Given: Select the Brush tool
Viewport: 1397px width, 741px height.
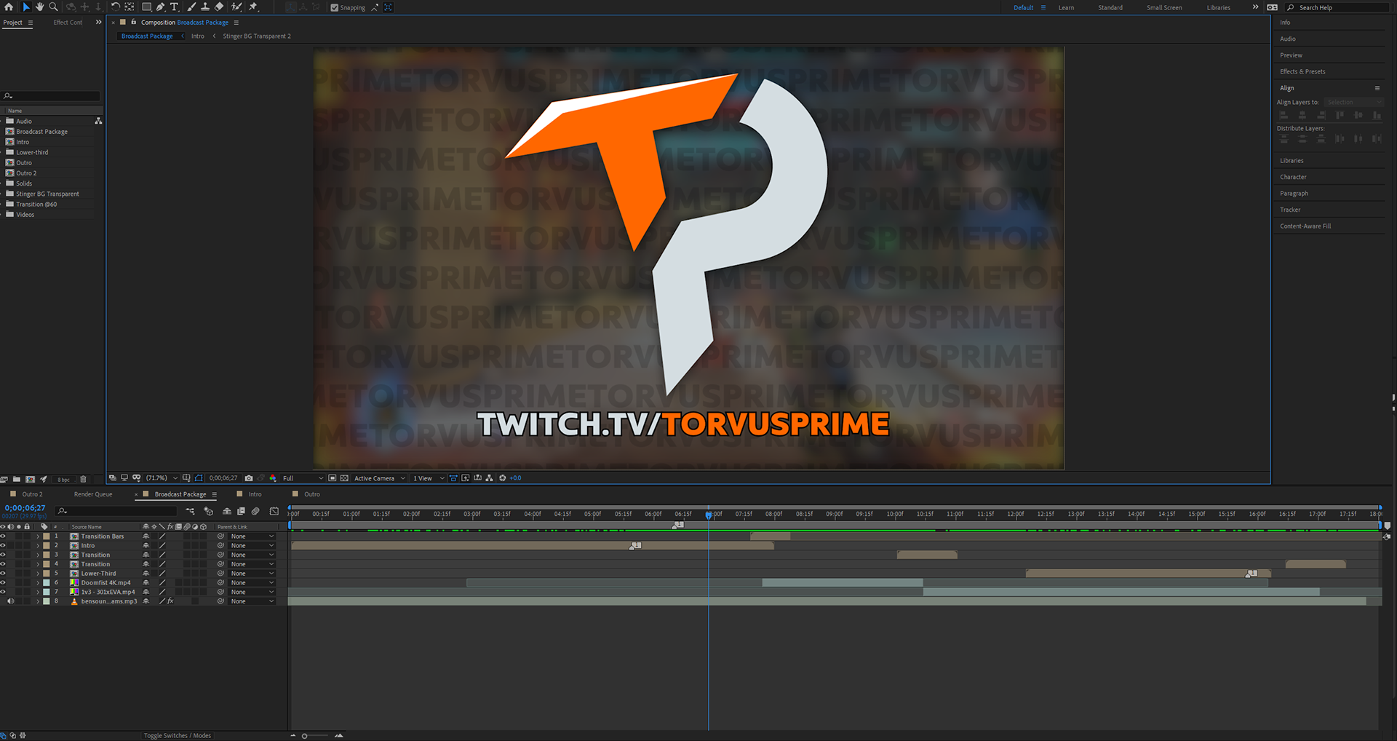Looking at the screenshot, I should (191, 7).
